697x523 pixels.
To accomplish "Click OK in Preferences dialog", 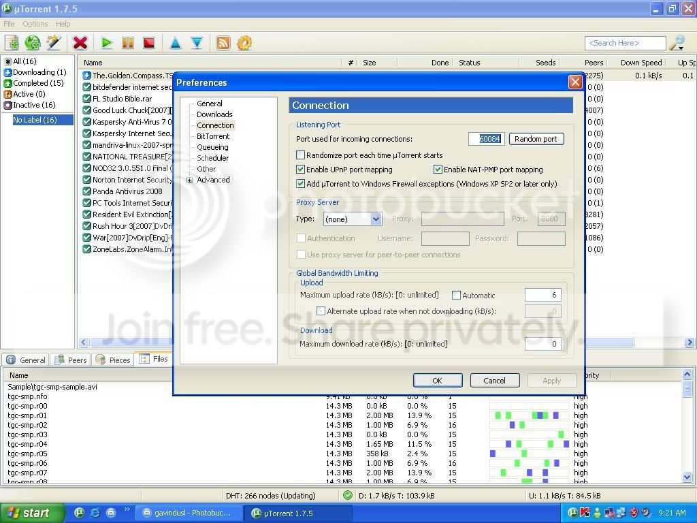I will pyautogui.click(x=438, y=381).
